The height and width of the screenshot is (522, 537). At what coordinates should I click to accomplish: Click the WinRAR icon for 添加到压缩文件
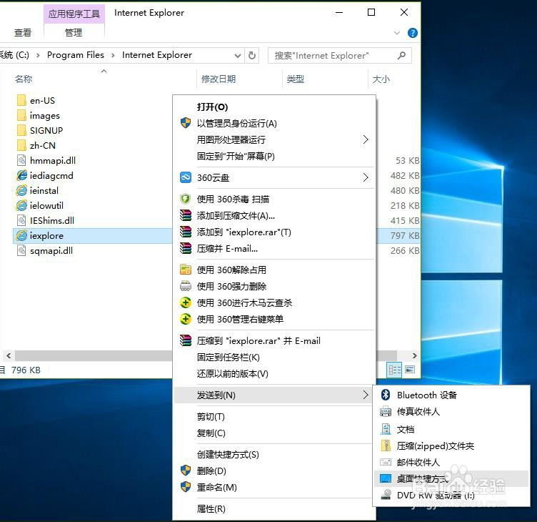click(186, 215)
